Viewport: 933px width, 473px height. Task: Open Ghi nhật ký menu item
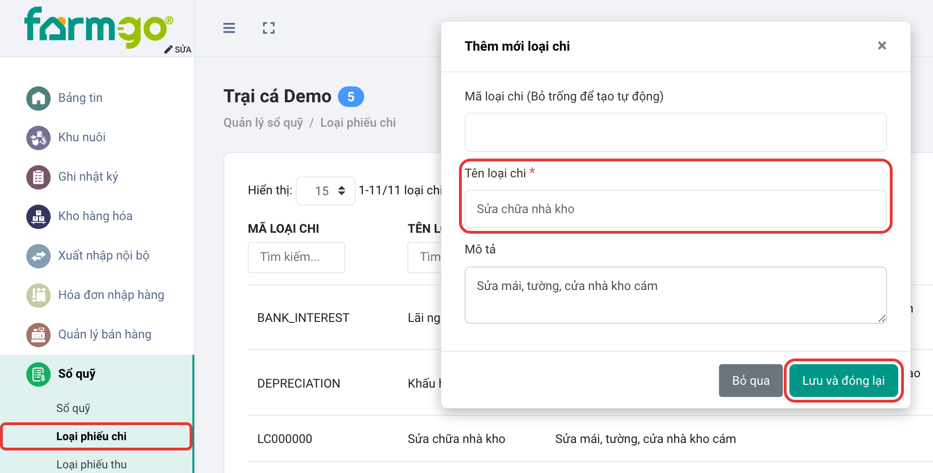point(88,176)
